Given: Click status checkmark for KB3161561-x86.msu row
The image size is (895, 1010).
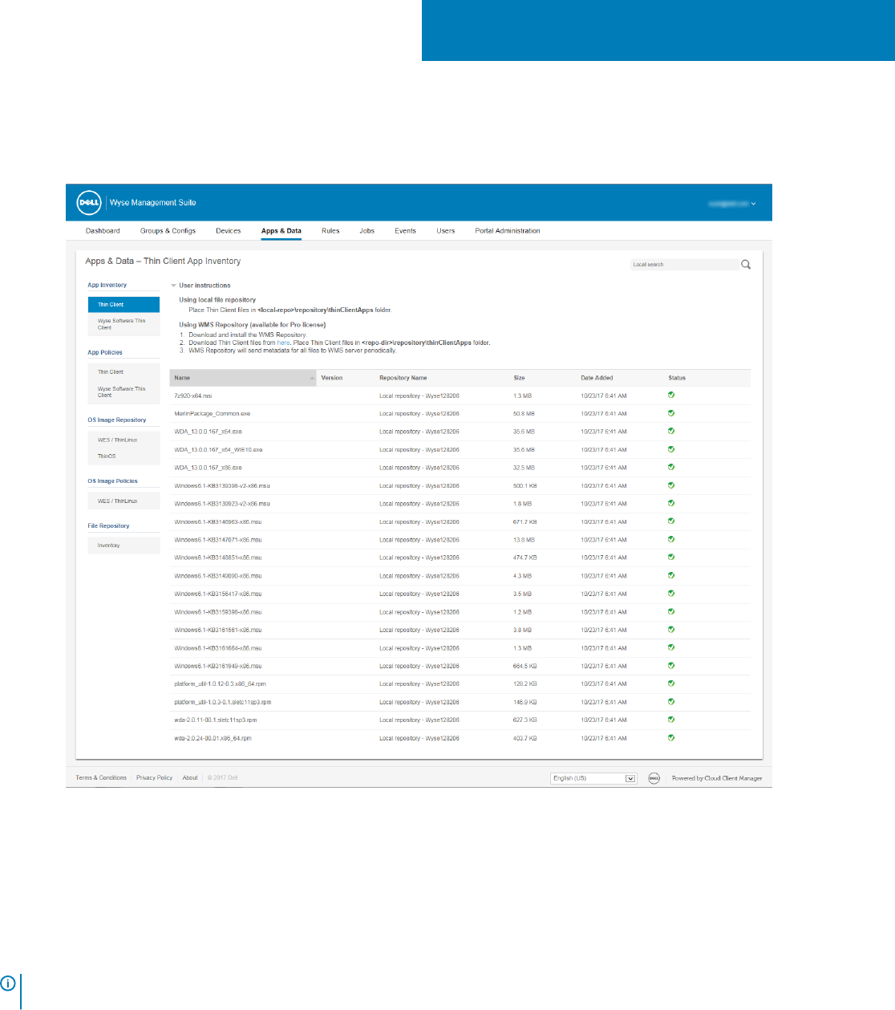Looking at the screenshot, I should pyautogui.click(x=671, y=630).
